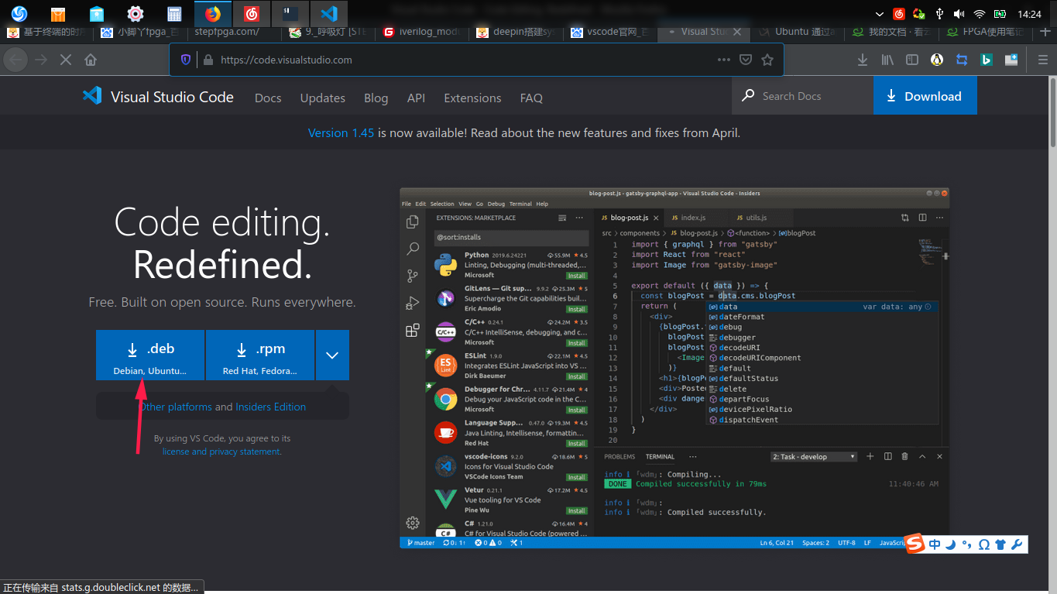Image resolution: width=1057 pixels, height=594 pixels.
Task: Switch to the 小脚丫fpga browser tab
Action: click(139, 32)
